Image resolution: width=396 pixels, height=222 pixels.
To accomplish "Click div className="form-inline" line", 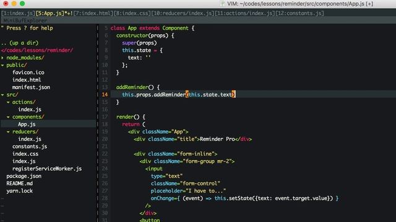I will [x=176, y=154].
